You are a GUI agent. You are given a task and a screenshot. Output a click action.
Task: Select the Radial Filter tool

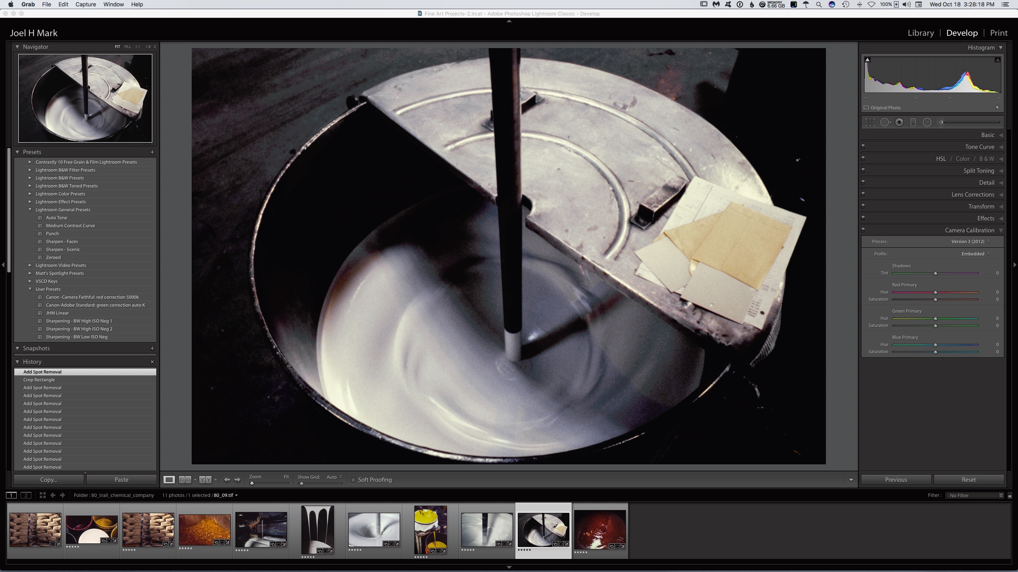click(927, 122)
